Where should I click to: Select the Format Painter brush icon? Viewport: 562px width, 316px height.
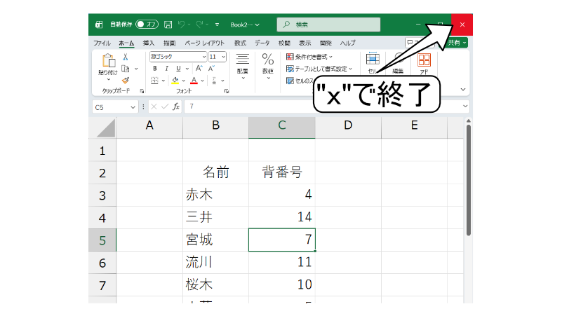(126, 80)
